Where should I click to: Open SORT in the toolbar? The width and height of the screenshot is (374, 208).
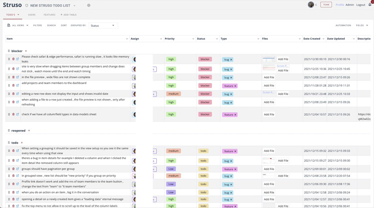(x=64, y=25)
